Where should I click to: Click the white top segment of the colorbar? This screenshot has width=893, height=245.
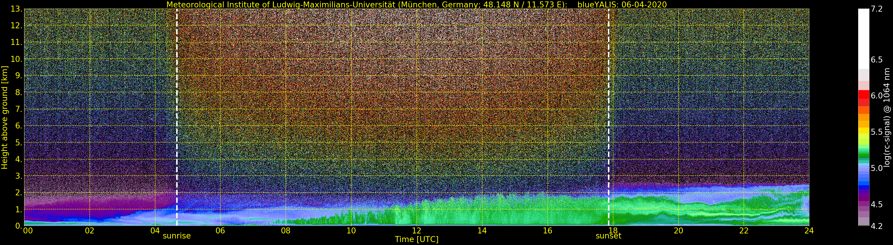point(864,39)
